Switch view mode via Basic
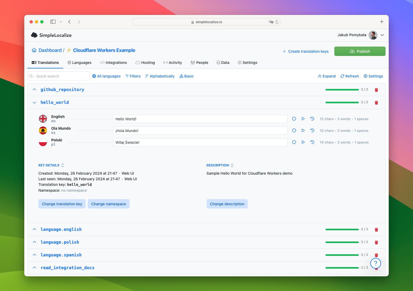 pos(186,76)
